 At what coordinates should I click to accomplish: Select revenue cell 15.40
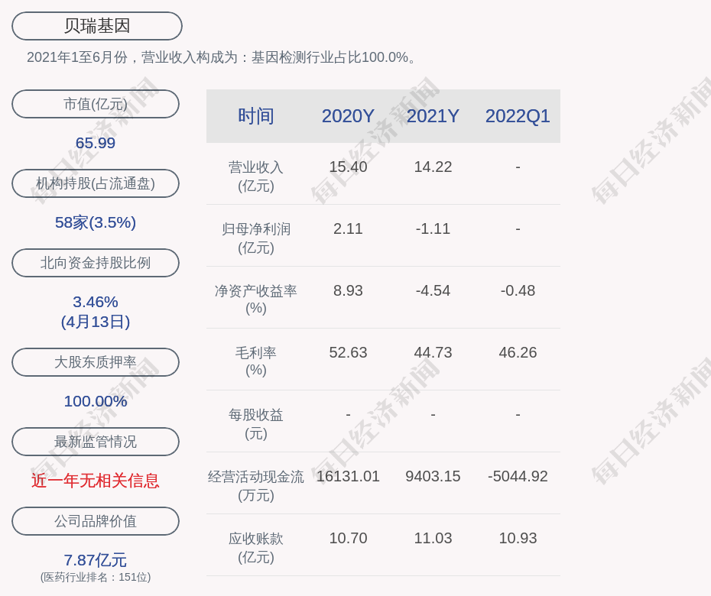pos(348,167)
